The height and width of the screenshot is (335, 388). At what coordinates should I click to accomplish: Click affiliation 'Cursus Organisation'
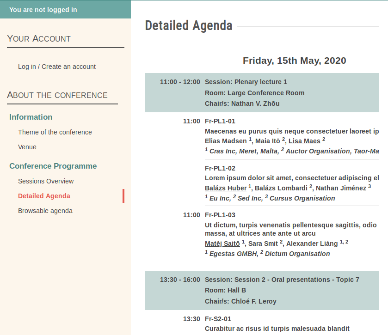pyautogui.click(x=302, y=198)
